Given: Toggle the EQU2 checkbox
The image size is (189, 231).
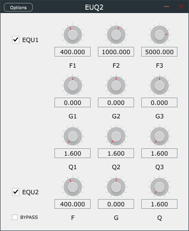Looking at the screenshot, I should pyautogui.click(x=15, y=192).
